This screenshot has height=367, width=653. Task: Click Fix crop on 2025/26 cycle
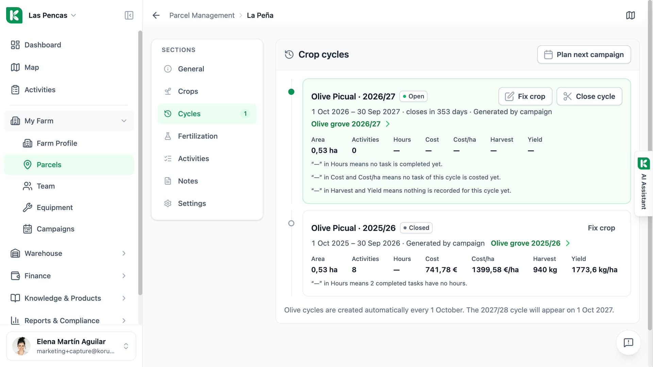point(601,228)
